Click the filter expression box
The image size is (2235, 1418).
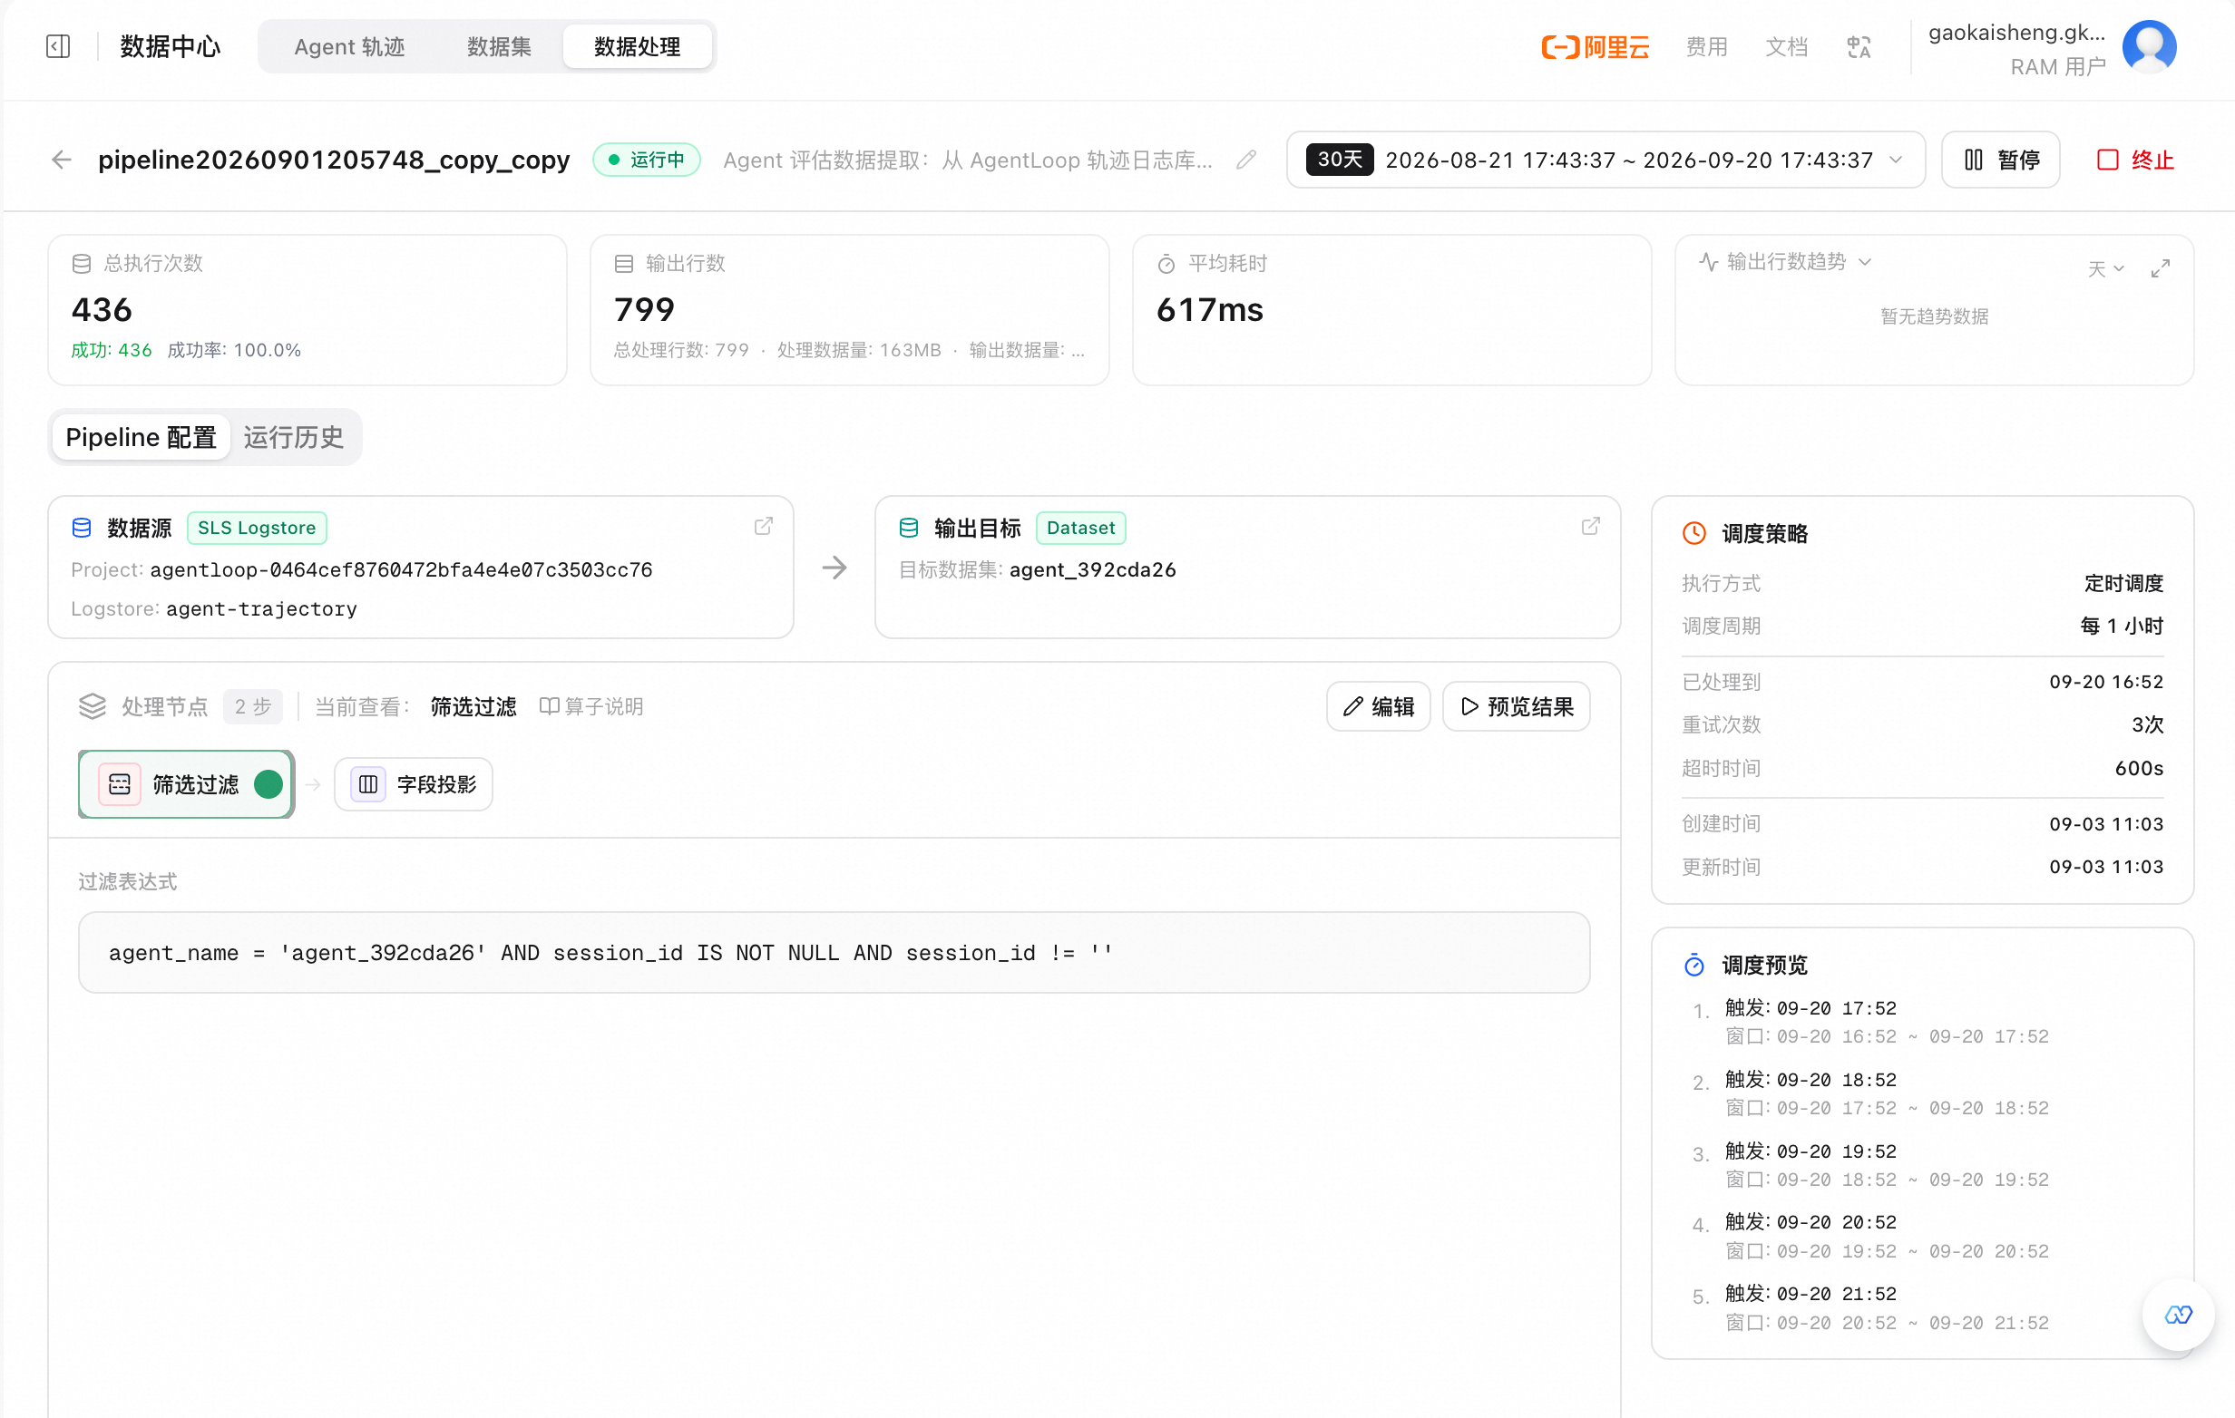(834, 952)
